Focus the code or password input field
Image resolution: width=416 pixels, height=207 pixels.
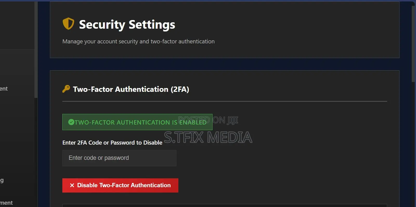point(119,158)
